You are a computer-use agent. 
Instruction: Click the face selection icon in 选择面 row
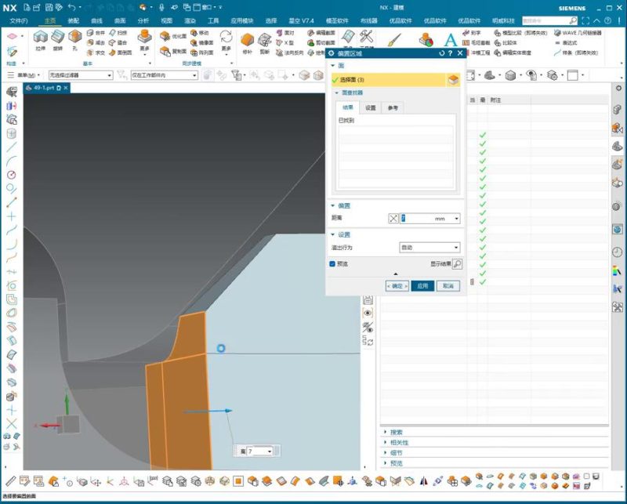point(453,80)
